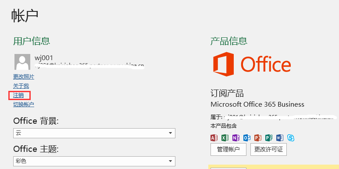
Task: Click the 更改许可证 button
Action: click(x=268, y=149)
